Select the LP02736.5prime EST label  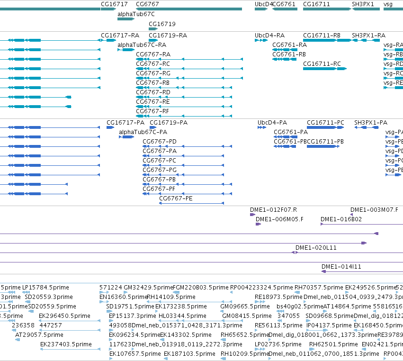click(x=278, y=344)
